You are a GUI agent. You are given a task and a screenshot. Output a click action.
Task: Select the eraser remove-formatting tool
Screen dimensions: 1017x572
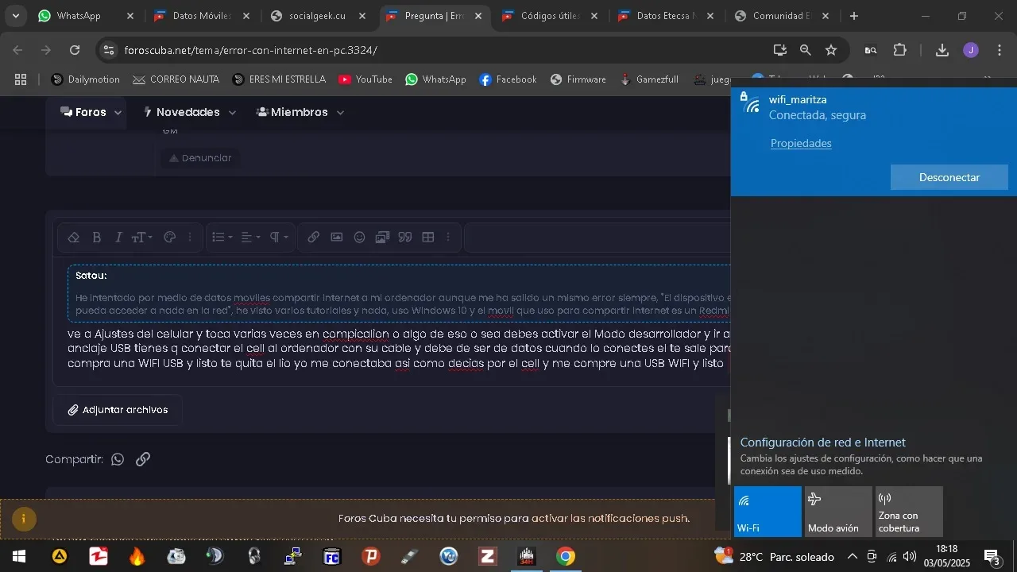click(x=74, y=238)
